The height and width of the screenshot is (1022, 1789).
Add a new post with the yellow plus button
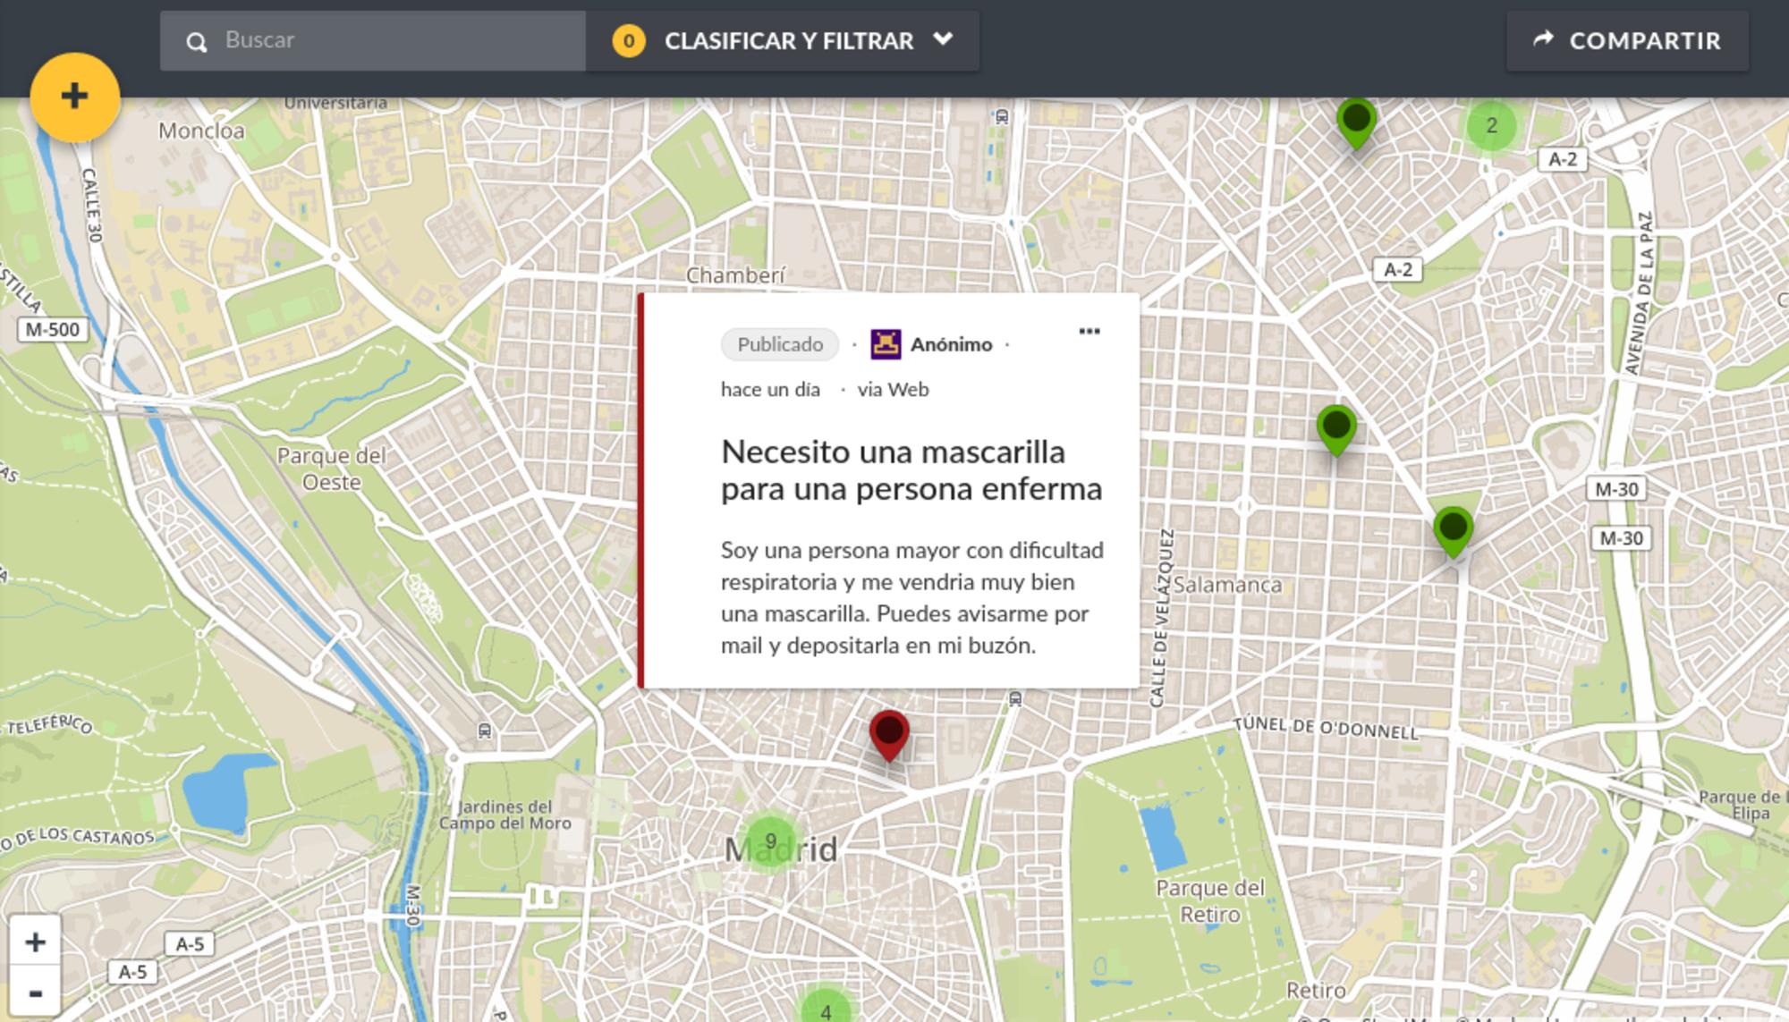pos(75,98)
